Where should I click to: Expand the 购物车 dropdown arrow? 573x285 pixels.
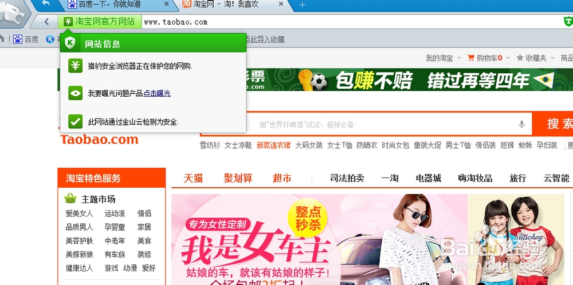point(508,58)
